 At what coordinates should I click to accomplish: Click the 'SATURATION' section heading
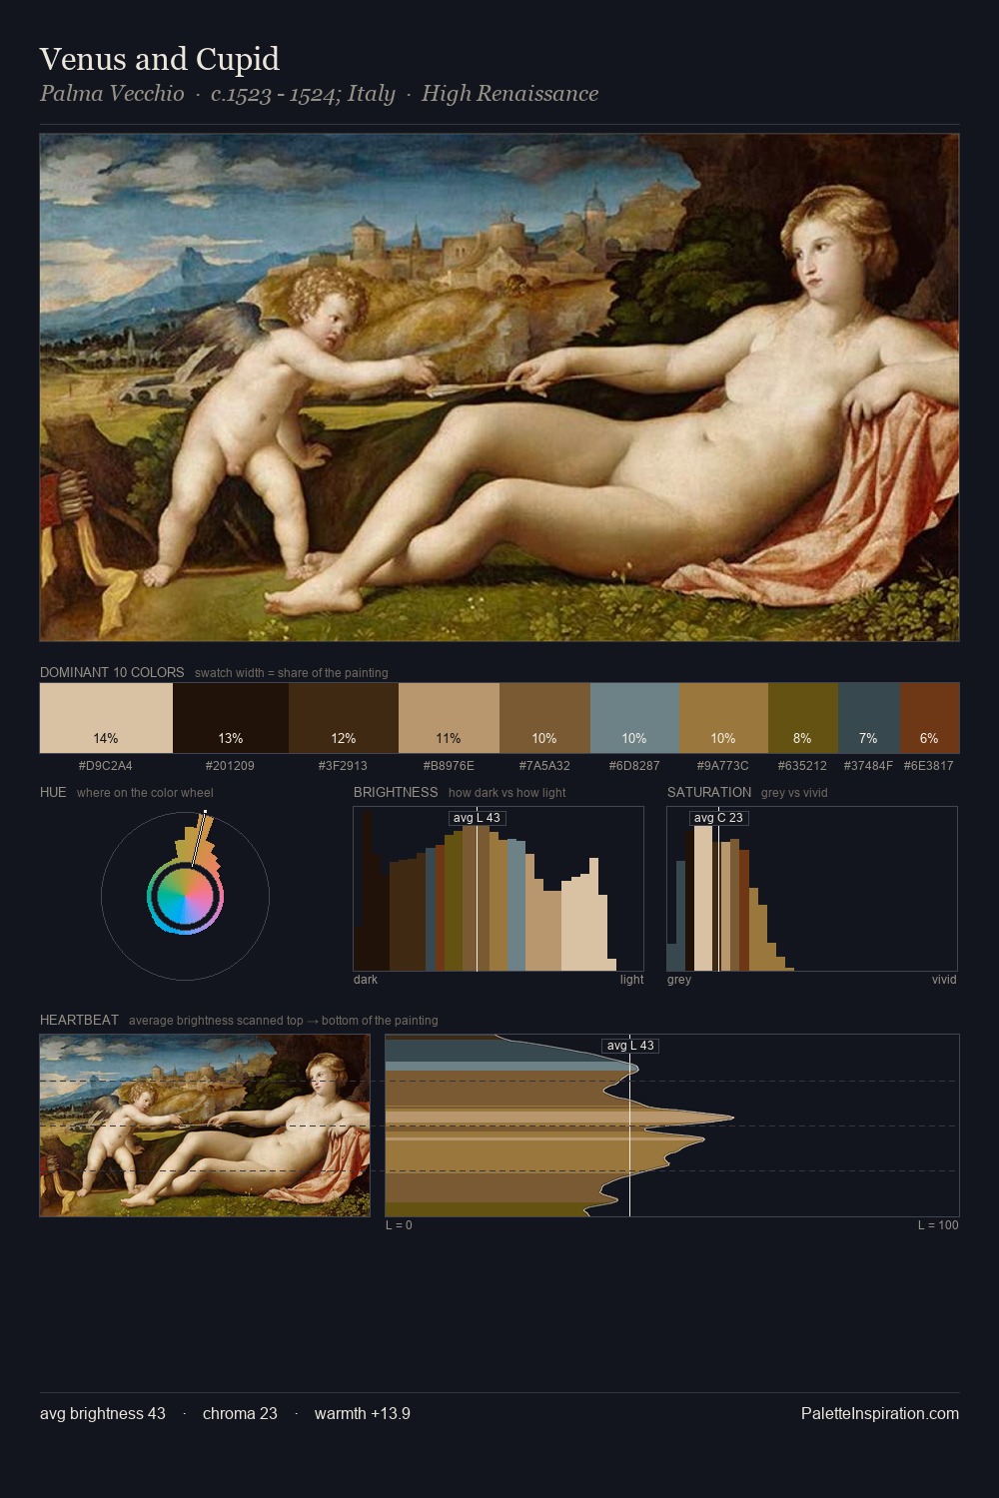[x=709, y=792]
